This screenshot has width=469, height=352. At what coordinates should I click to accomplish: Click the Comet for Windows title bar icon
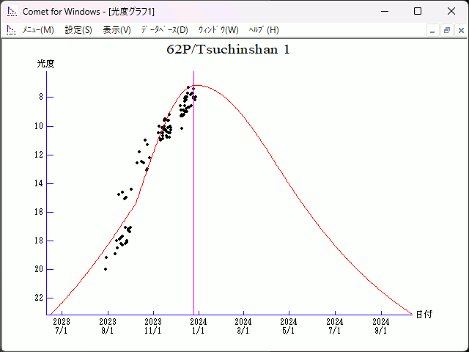click(x=11, y=11)
